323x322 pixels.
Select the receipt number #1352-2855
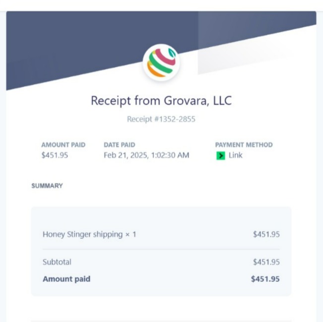161,119
